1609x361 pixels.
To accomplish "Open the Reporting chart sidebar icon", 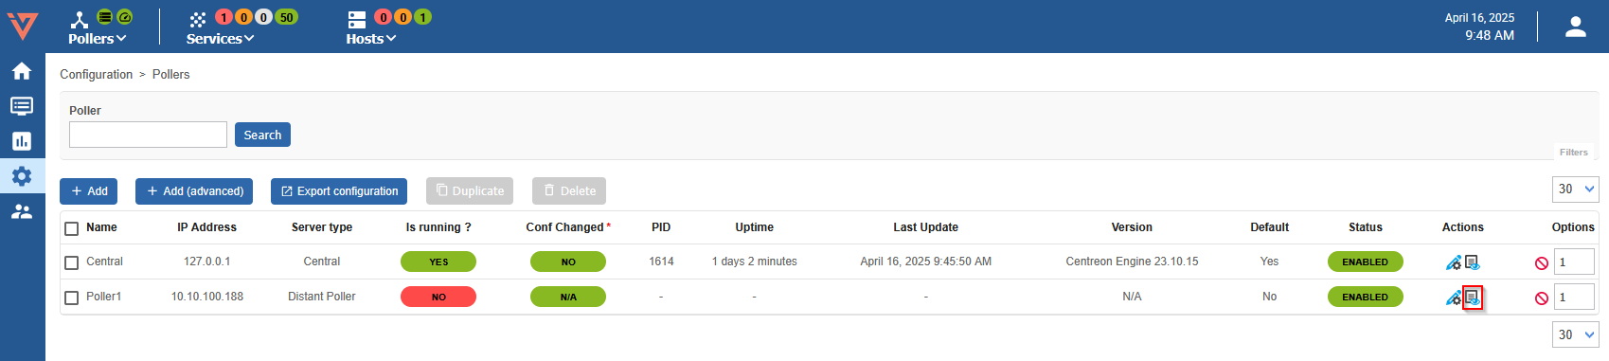I will click(22, 141).
